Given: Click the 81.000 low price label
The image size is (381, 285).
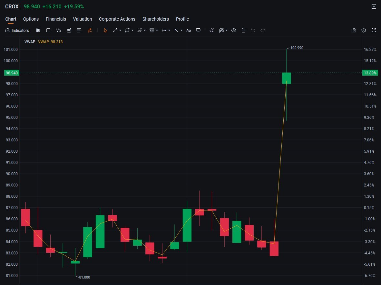Looking at the screenshot, I should pyautogui.click(x=84, y=277).
